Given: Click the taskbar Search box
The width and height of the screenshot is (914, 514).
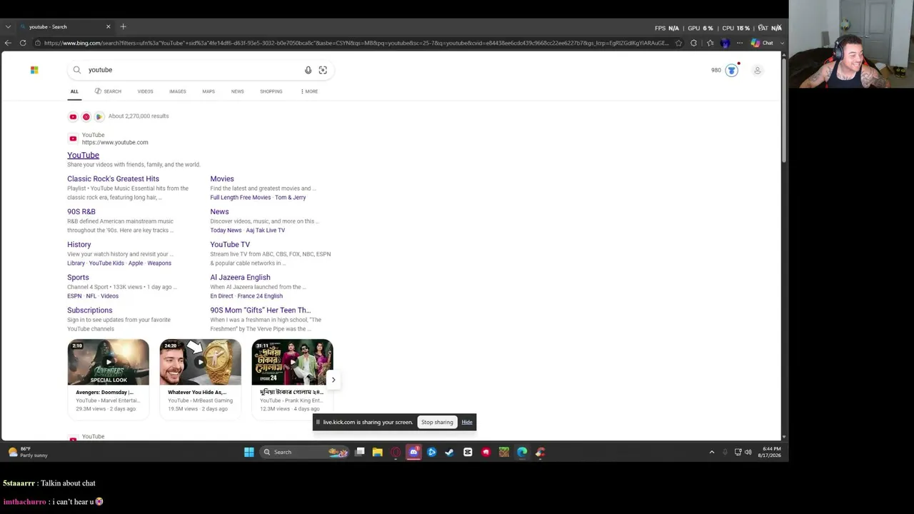Looking at the screenshot, I should point(303,452).
